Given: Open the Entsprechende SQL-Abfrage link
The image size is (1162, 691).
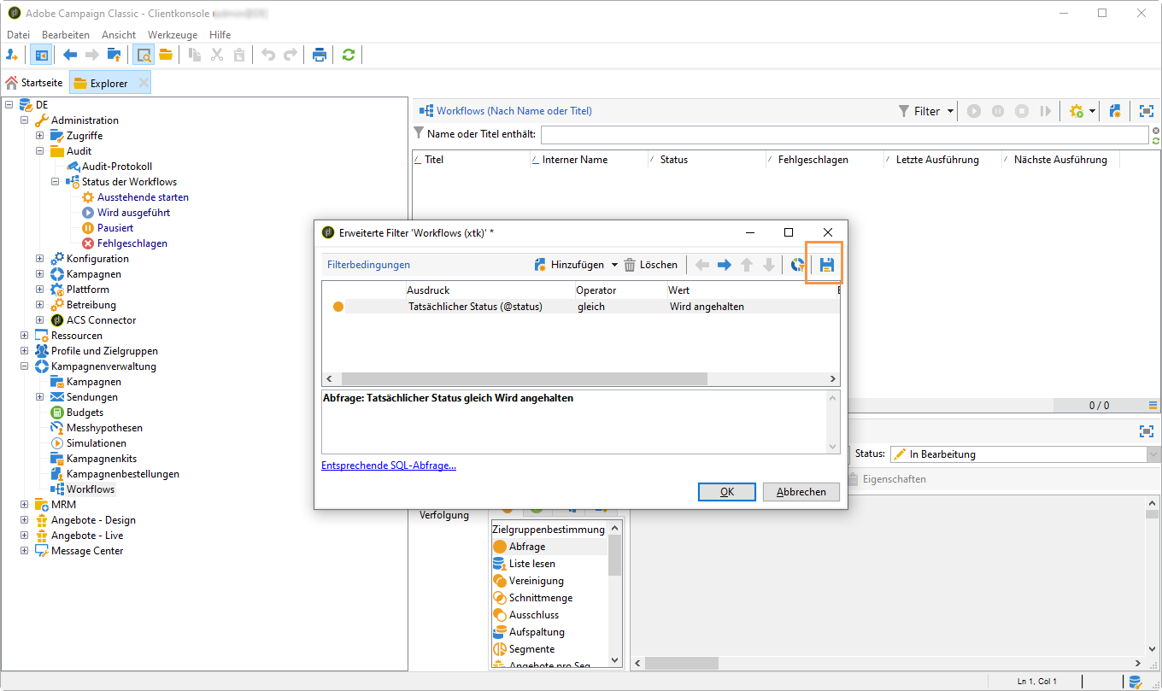Looking at the screenshot, I should [389, 466].
